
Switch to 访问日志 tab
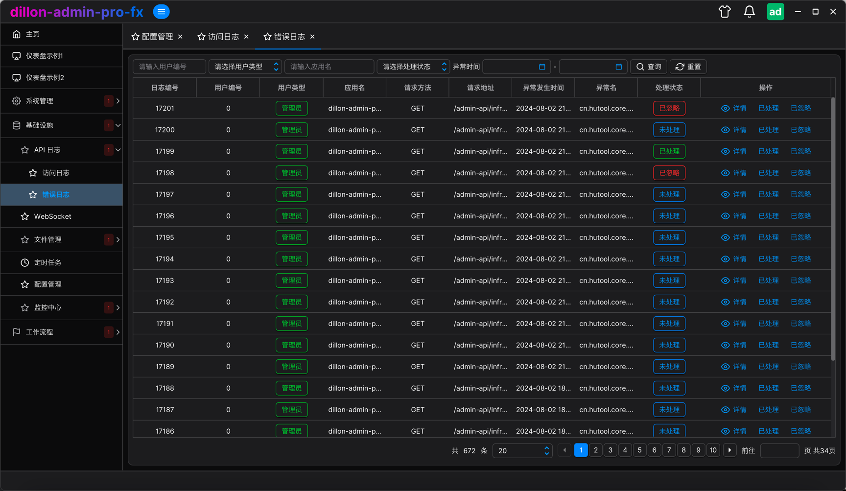[x=223, y=37]
